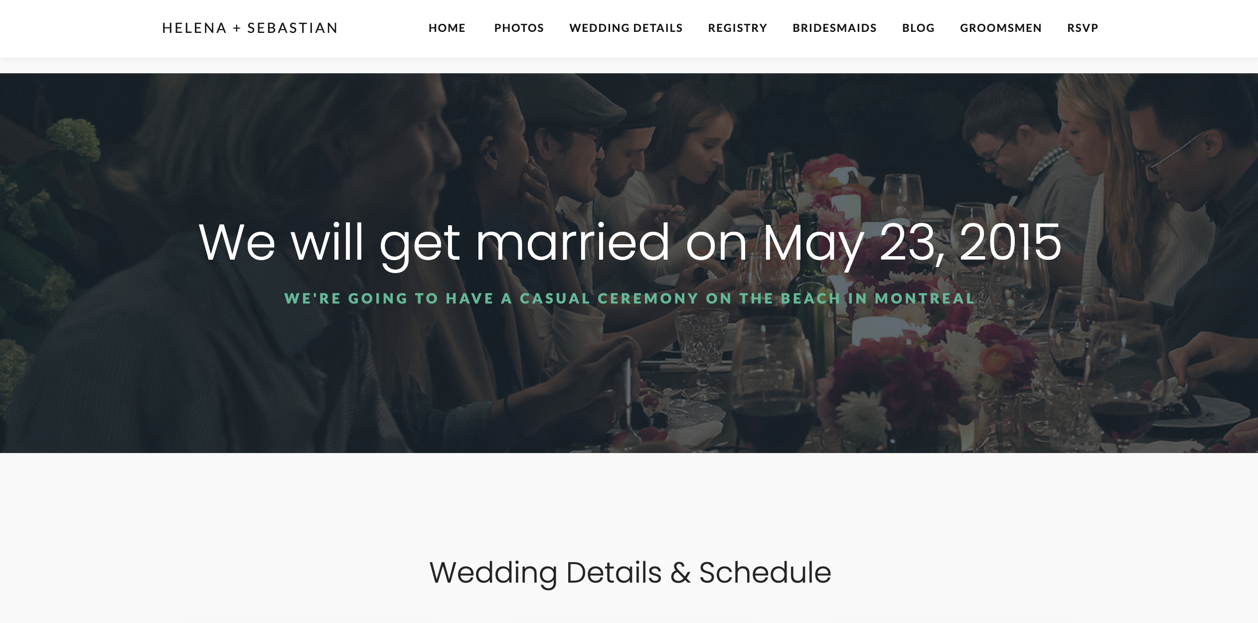Click the RSVP link

pyautogui.click(x=1083, y=28)
